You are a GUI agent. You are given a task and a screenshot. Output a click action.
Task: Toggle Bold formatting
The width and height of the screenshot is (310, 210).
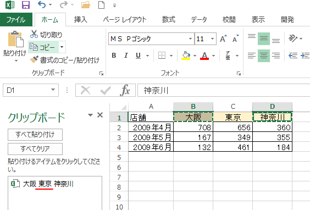[x=114, y=56]
